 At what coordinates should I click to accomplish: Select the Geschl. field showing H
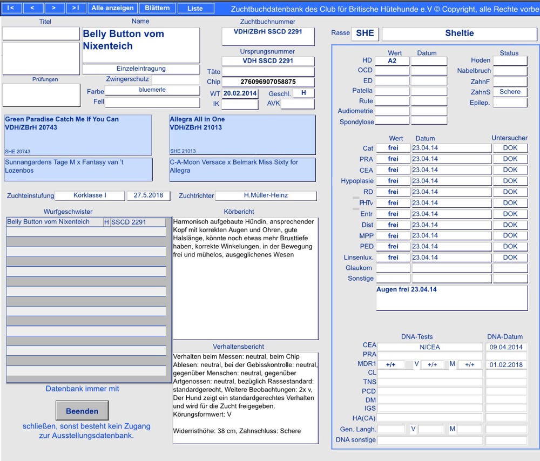pos(303,93)
